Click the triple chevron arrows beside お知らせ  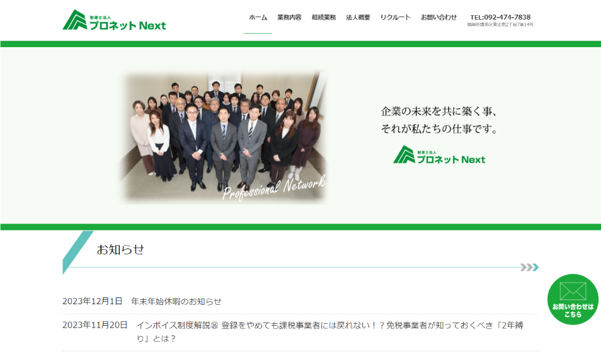point(529,267)
